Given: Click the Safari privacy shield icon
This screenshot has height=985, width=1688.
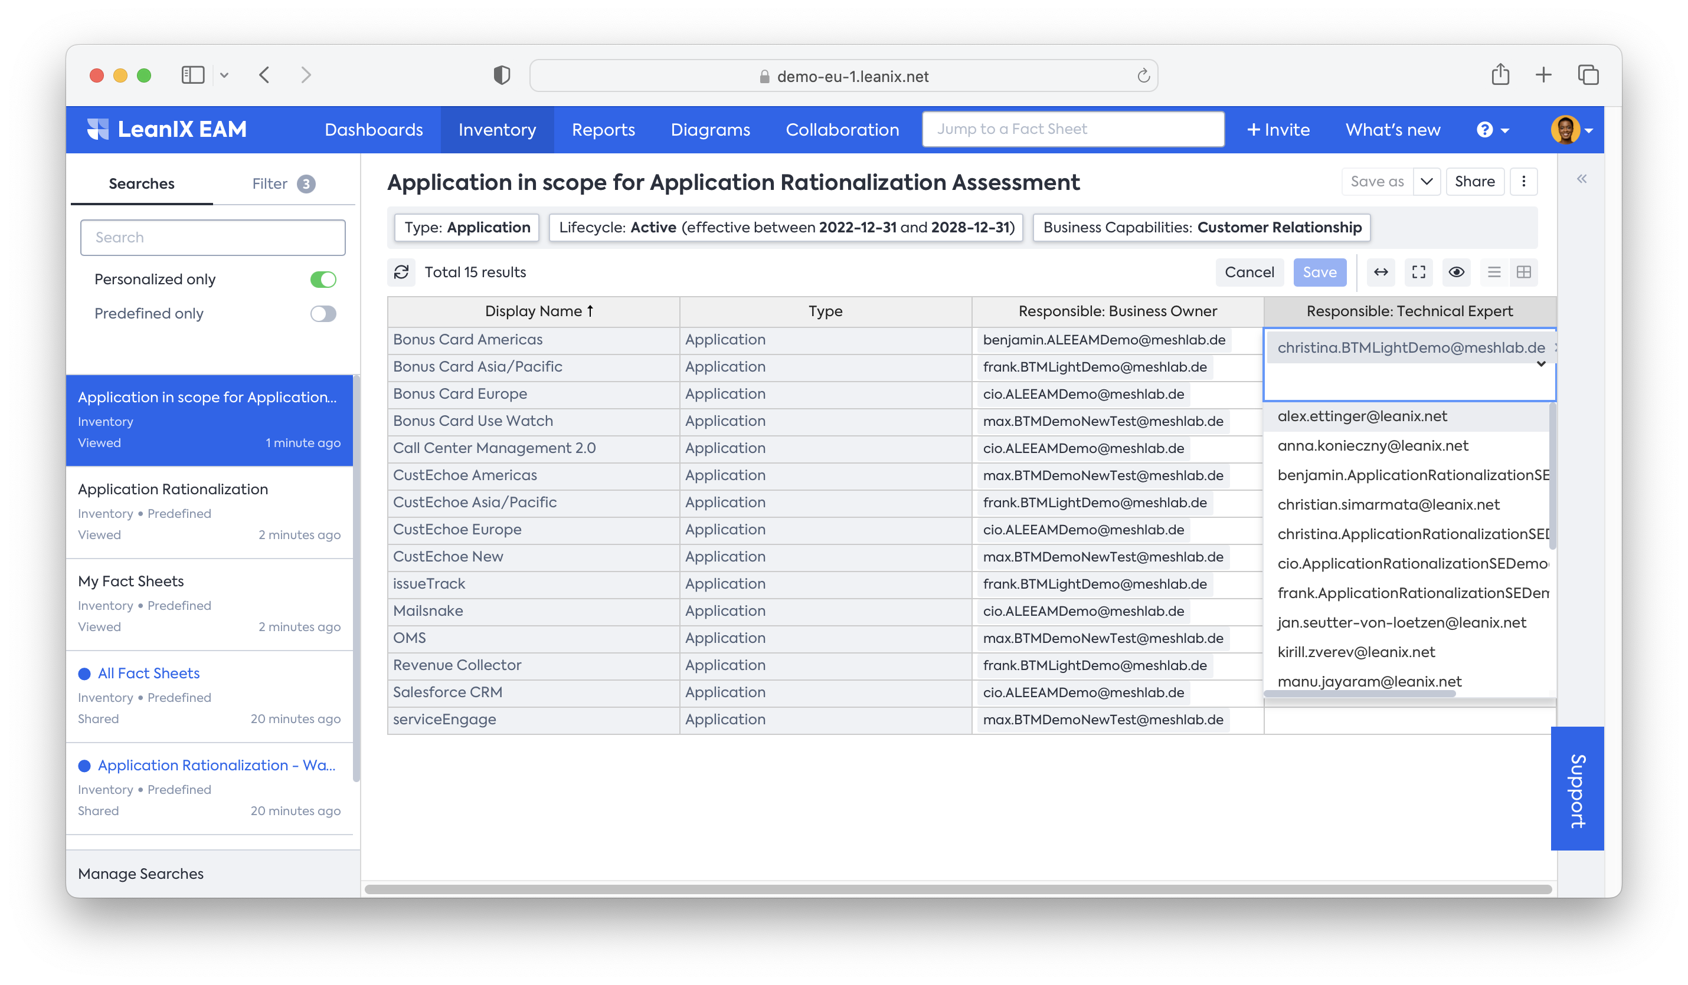Looking at the screenshot, I should point(502,75).
